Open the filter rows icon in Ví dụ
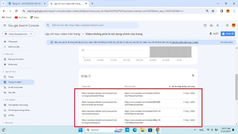 pos(193,76)
